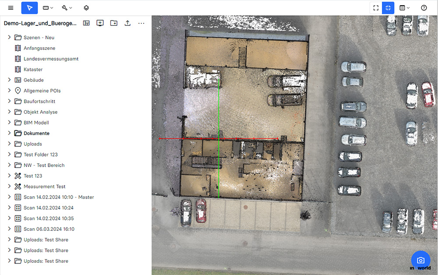Open the ruler measurement tool dropdown

click(48, 8)
